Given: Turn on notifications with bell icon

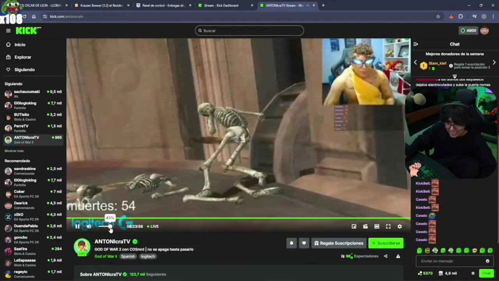Looking at the screenshot, I should coord(291,243).
